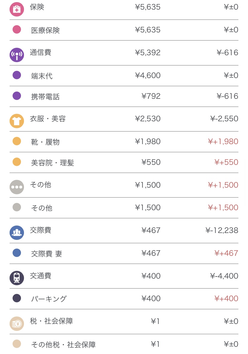
Task: Tap the orange clothing (衣服・美容) shirt icon
Action: coord(17,121)
